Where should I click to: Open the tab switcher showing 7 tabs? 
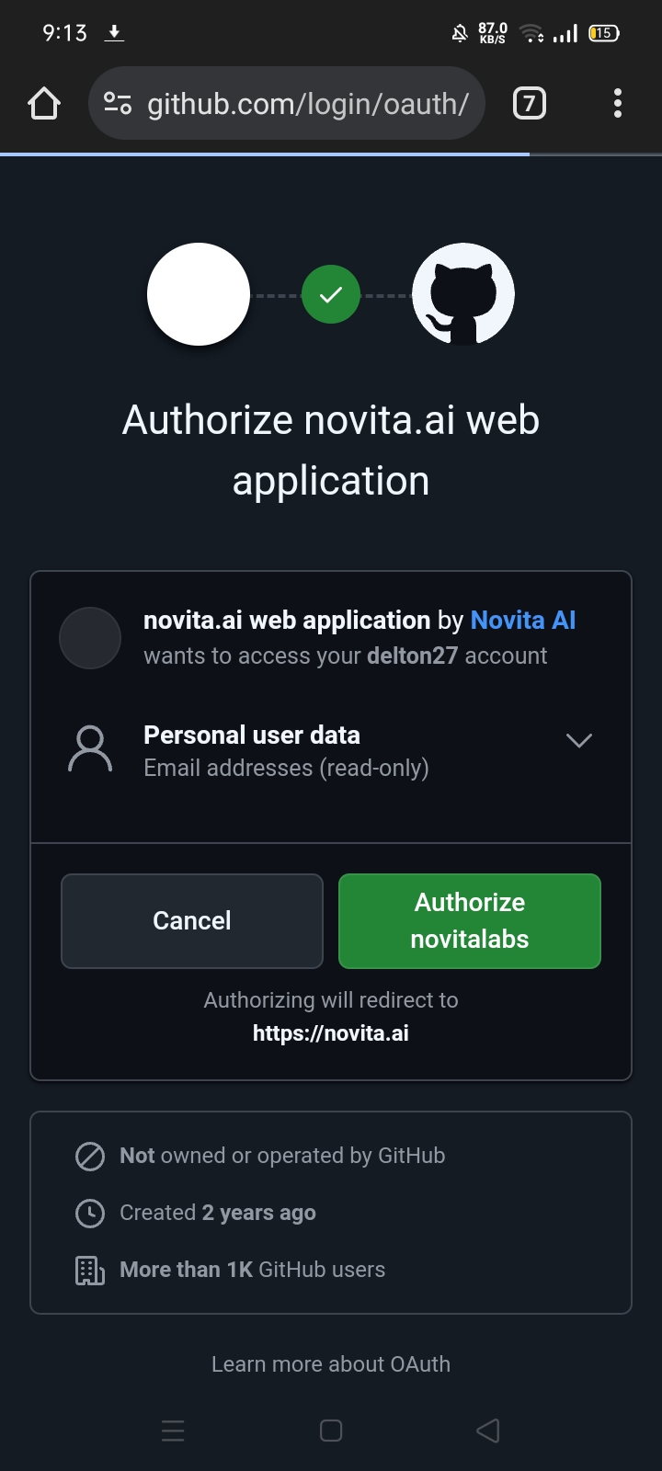[529, 104]
